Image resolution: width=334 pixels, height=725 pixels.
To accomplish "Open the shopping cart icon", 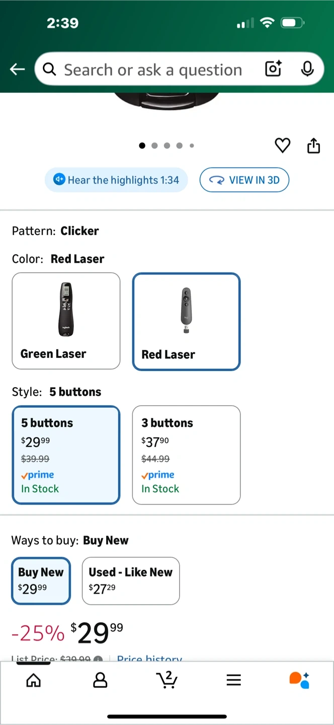I will tap(166, 680).
